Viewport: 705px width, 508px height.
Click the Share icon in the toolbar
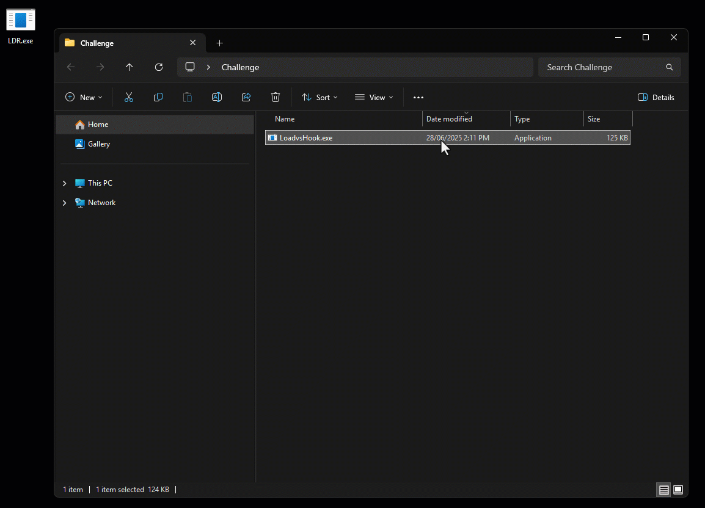[x=246, y=97]
